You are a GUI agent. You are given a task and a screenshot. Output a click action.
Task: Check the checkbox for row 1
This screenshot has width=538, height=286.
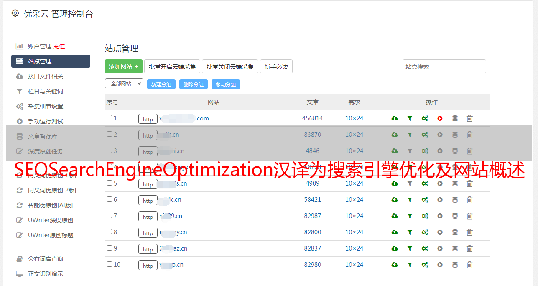click(x=109, y=118)
